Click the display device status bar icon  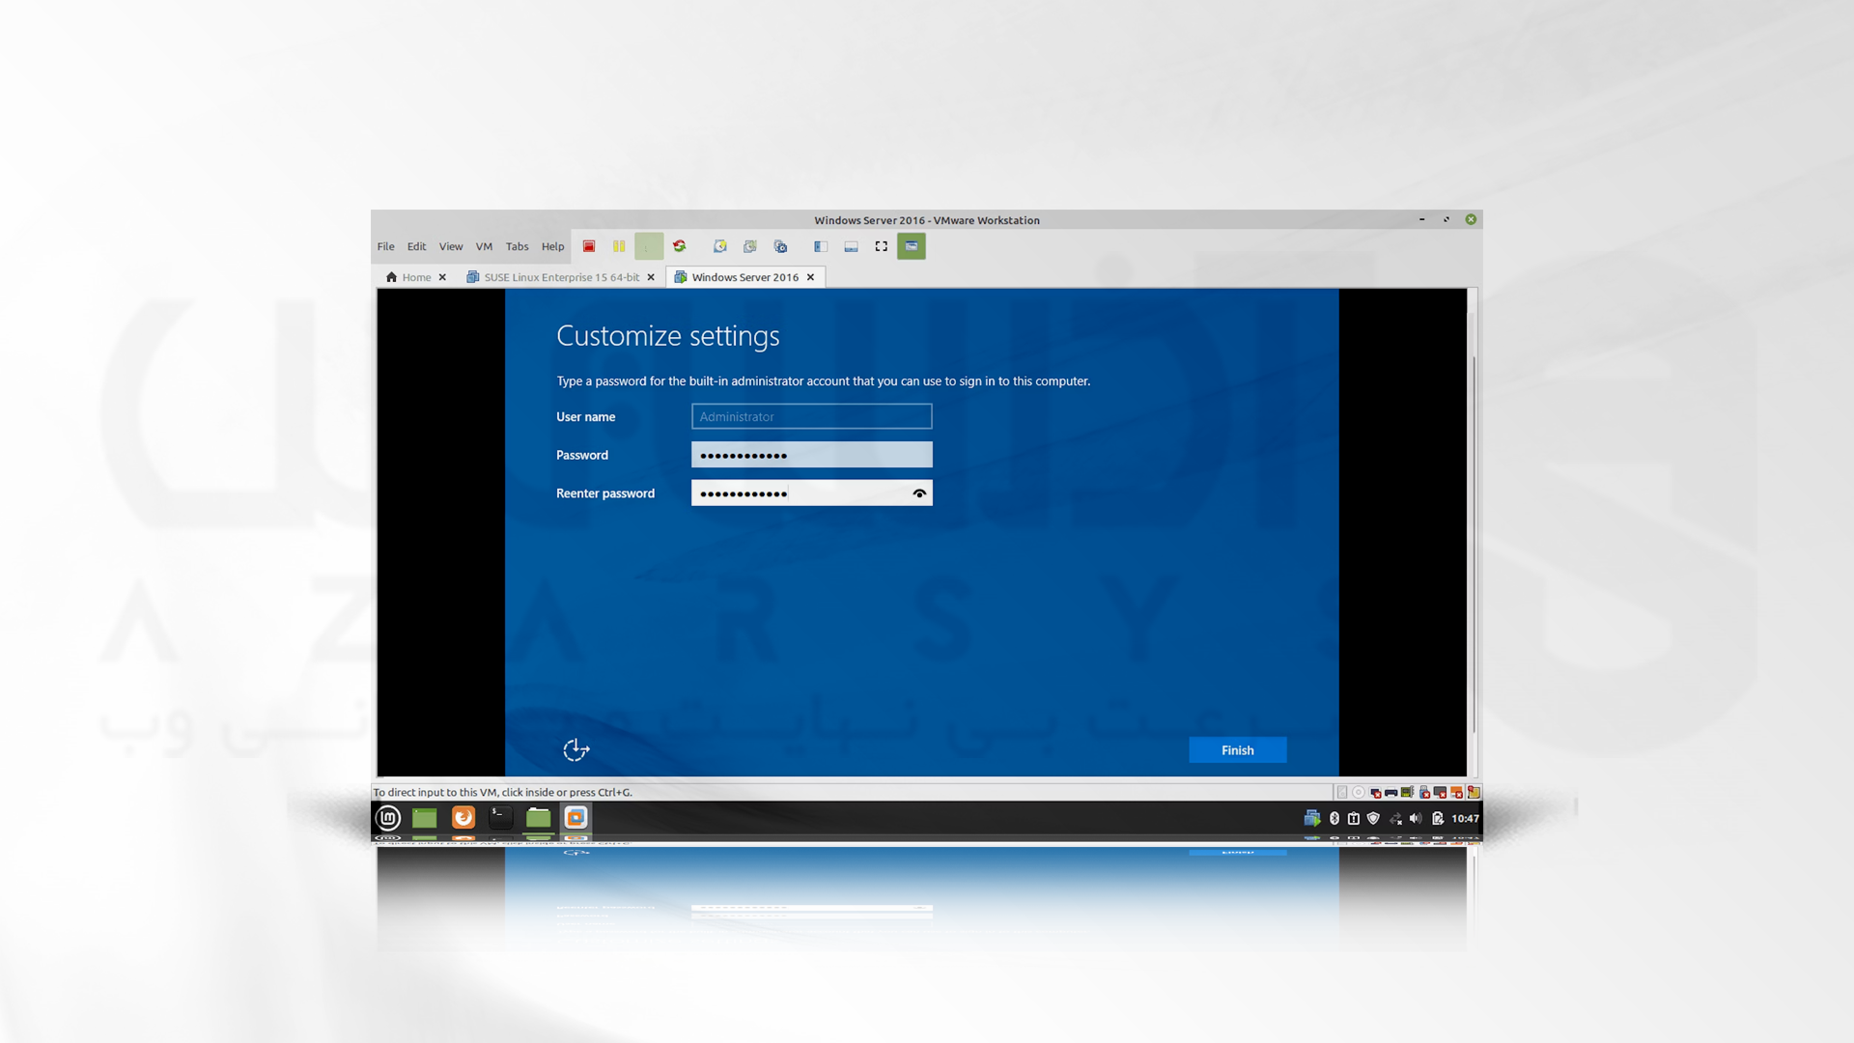tap(1440, 793)
